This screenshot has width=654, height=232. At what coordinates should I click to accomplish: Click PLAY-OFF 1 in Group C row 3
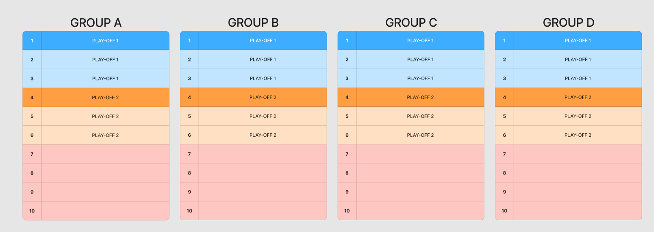tap(420, 78)
